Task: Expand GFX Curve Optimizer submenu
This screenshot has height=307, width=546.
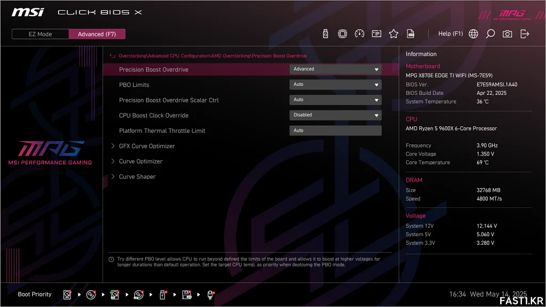Action: tap(147, 146)
